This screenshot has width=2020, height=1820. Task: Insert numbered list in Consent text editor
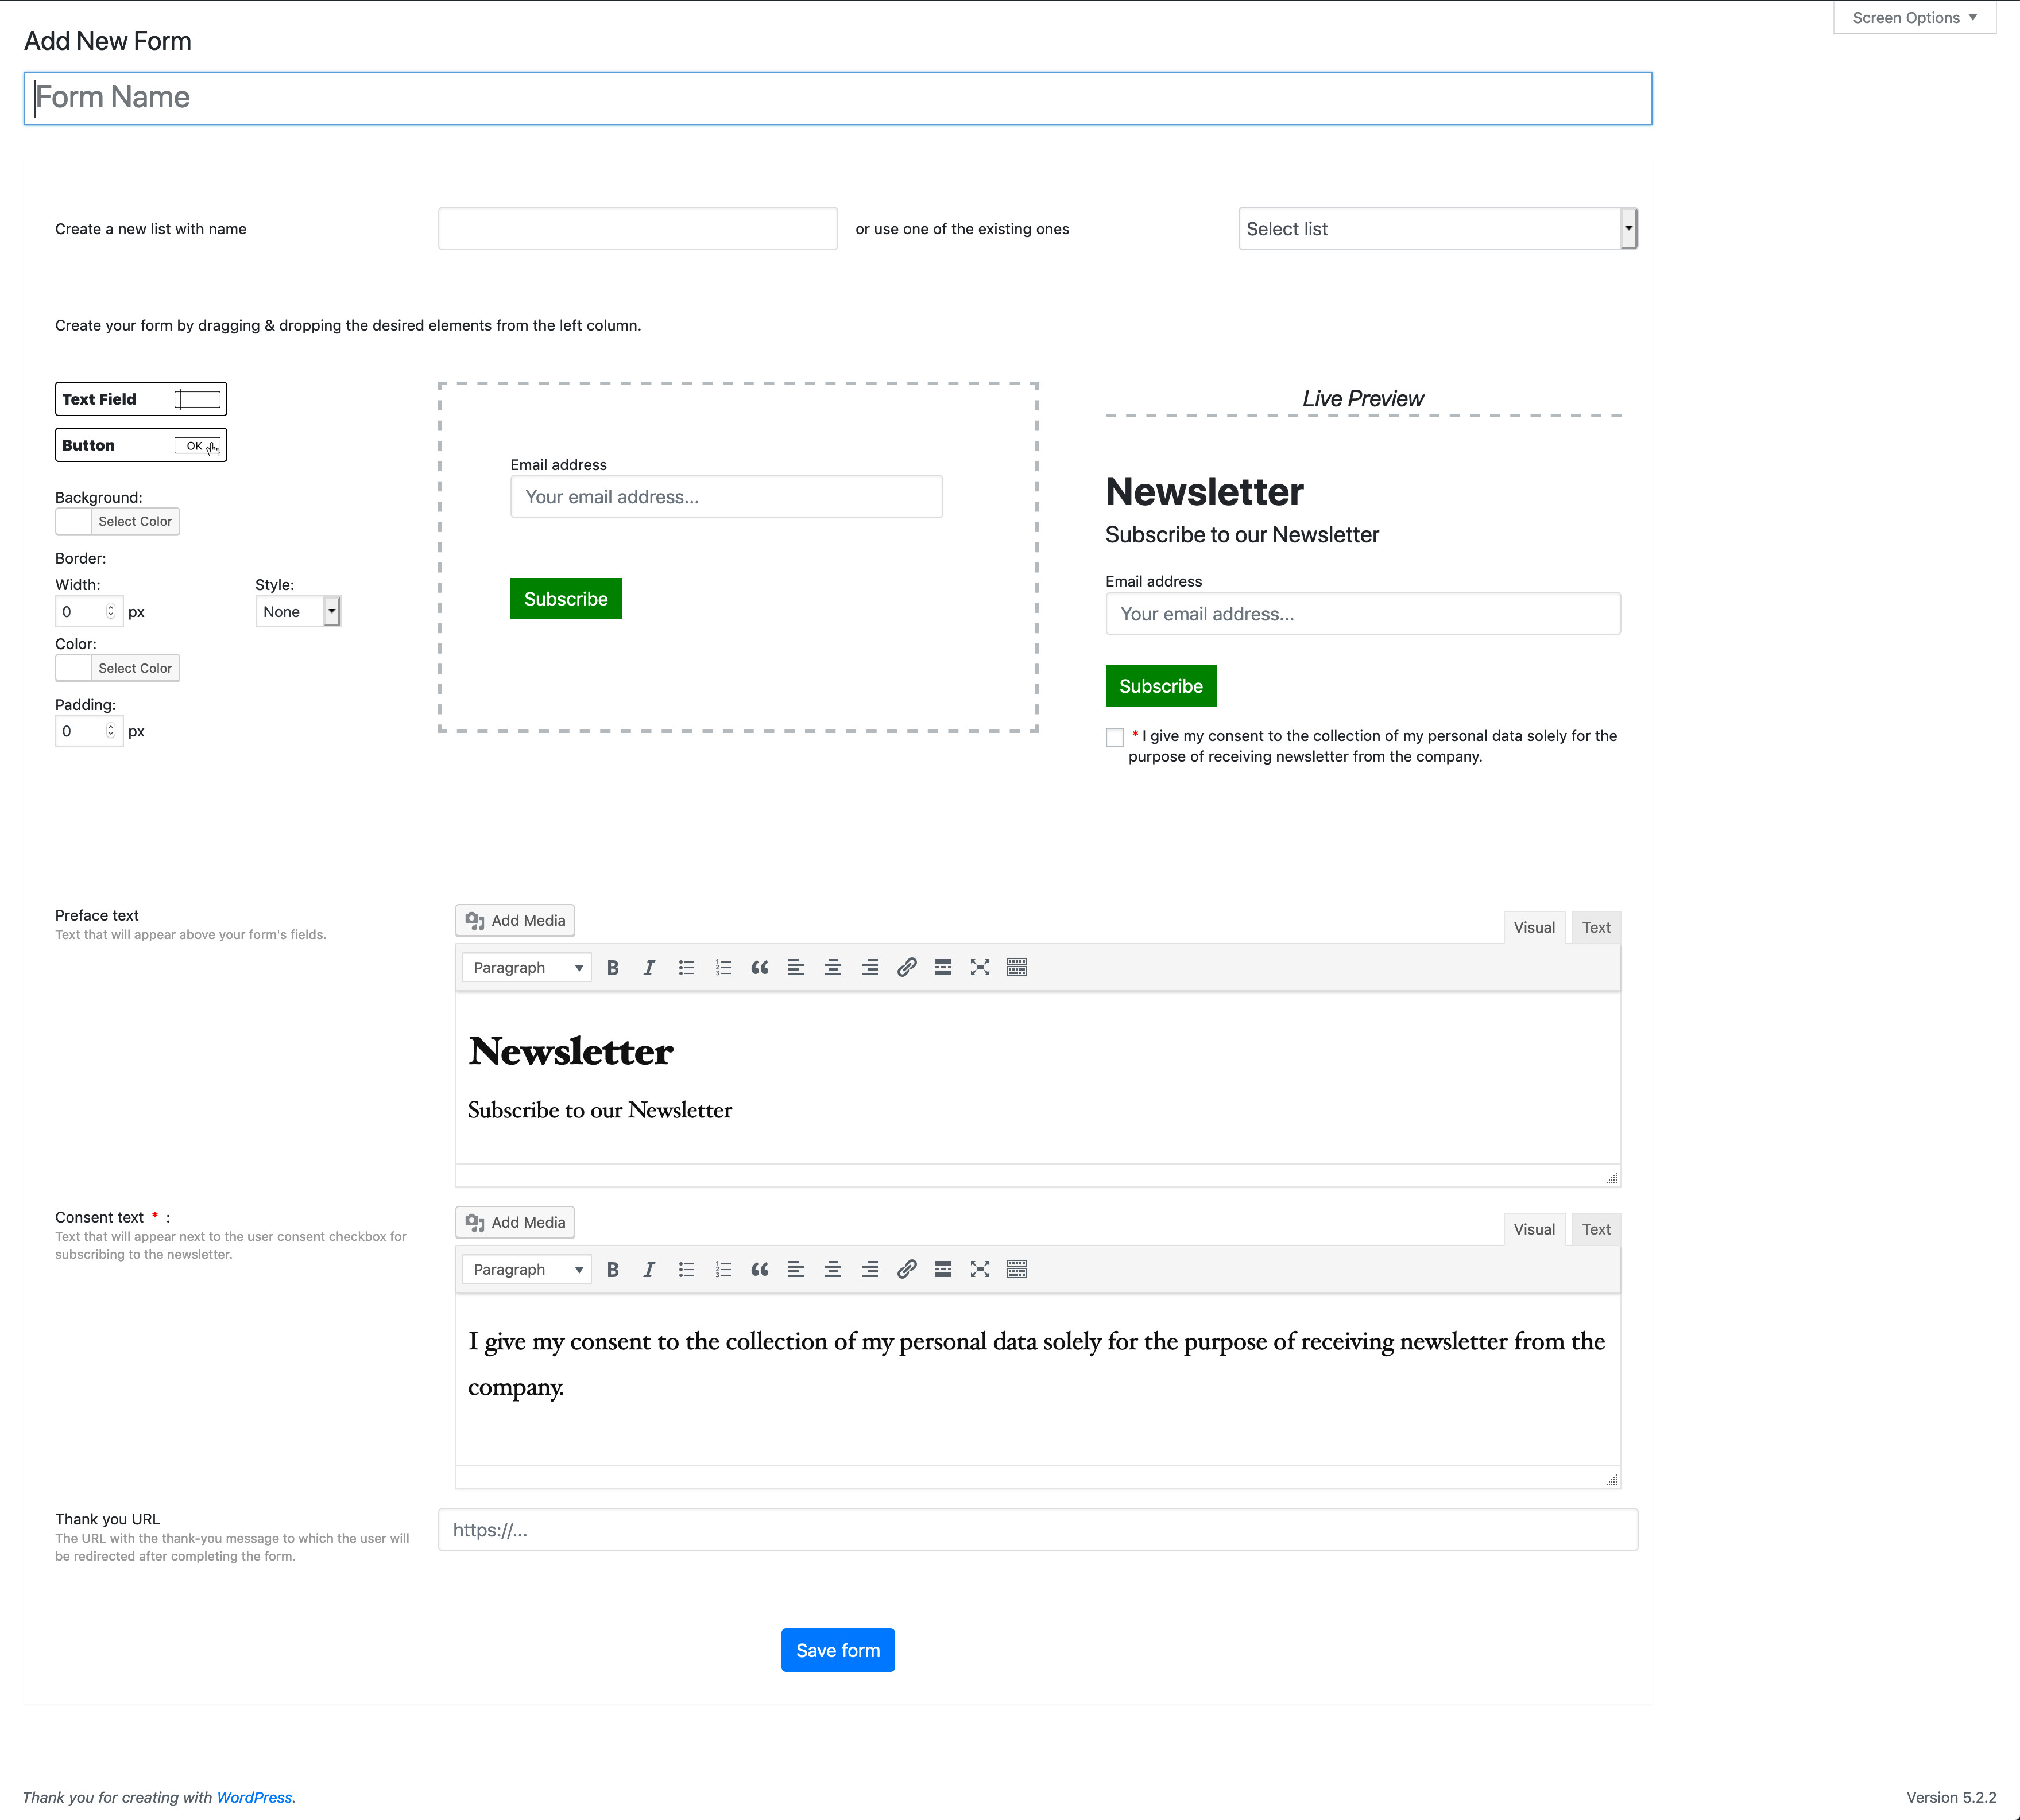(x=723, y=1269)
